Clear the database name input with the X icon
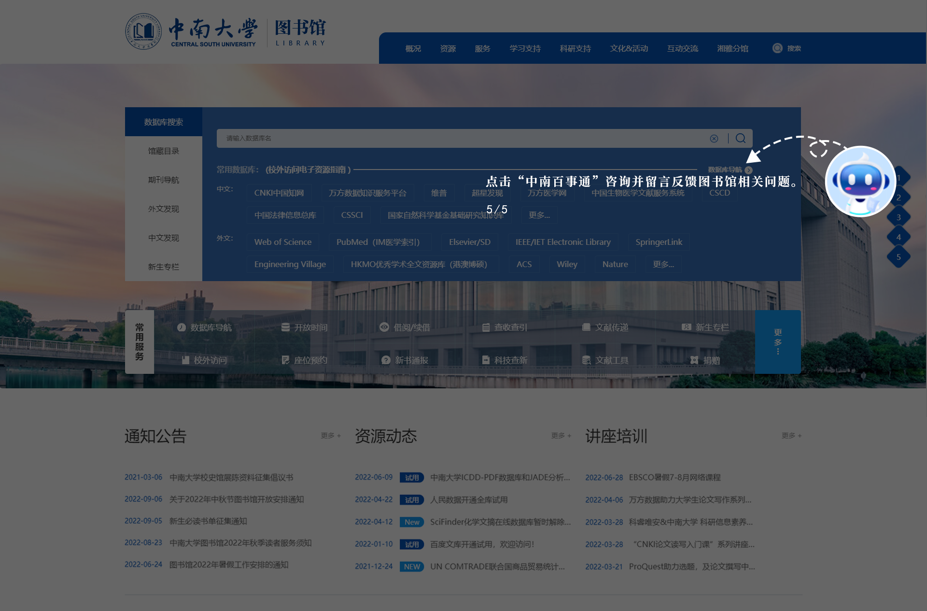The image size is (927, 611). pos(714,139)
